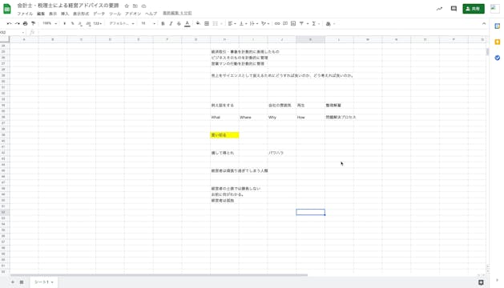Open the text color picker
The image size is (504, 288).
(187, 23)
